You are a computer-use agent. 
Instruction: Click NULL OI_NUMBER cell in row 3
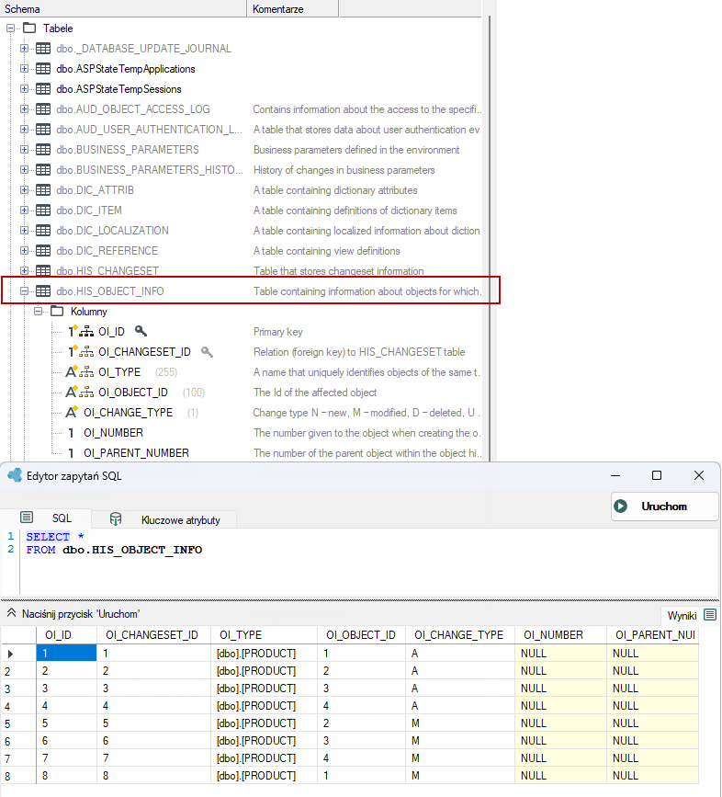pyautogui.click(x=561, y=689)
